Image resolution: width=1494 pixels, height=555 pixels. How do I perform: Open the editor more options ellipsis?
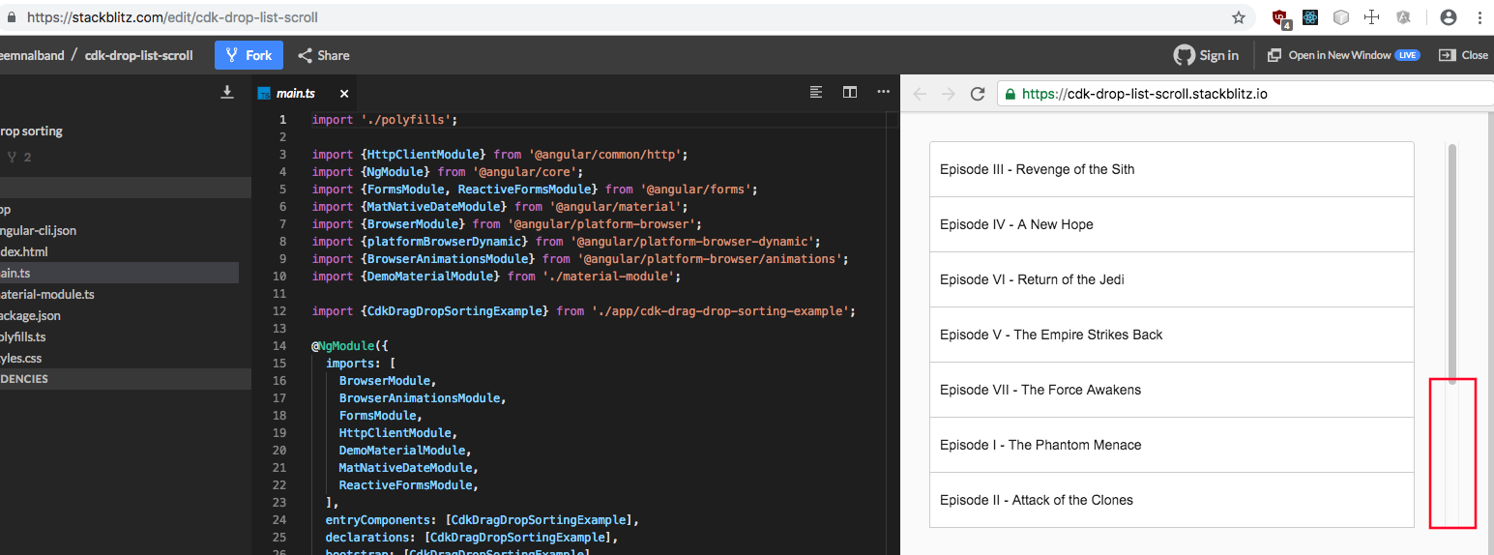click(x=883, y=92)
